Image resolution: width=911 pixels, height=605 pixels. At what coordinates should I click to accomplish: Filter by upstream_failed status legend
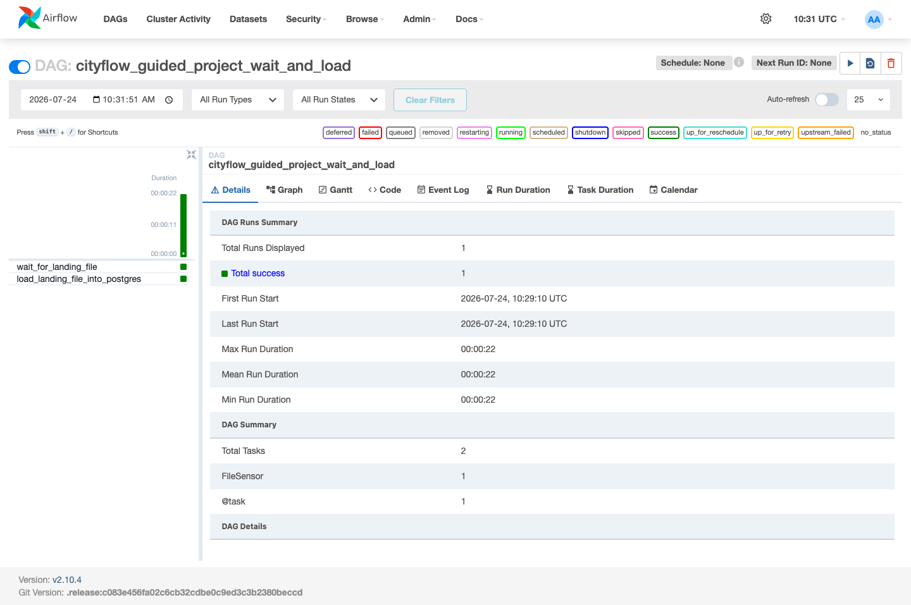click(x=826, y=132)
